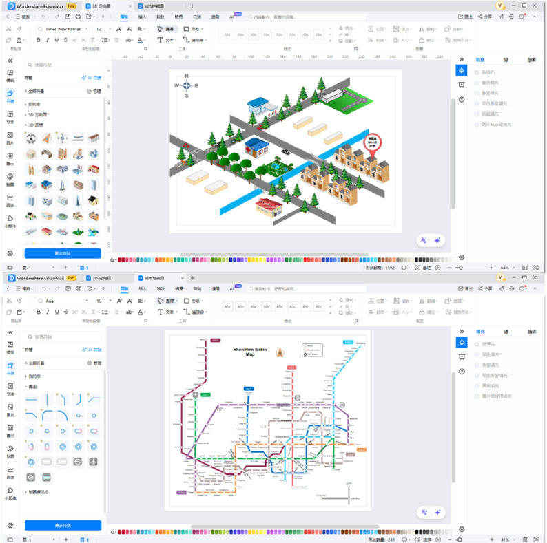The width and height of the screenshot is (547, 543).
Task: Decrease font size in the metro map window
Action: [130, 301]
